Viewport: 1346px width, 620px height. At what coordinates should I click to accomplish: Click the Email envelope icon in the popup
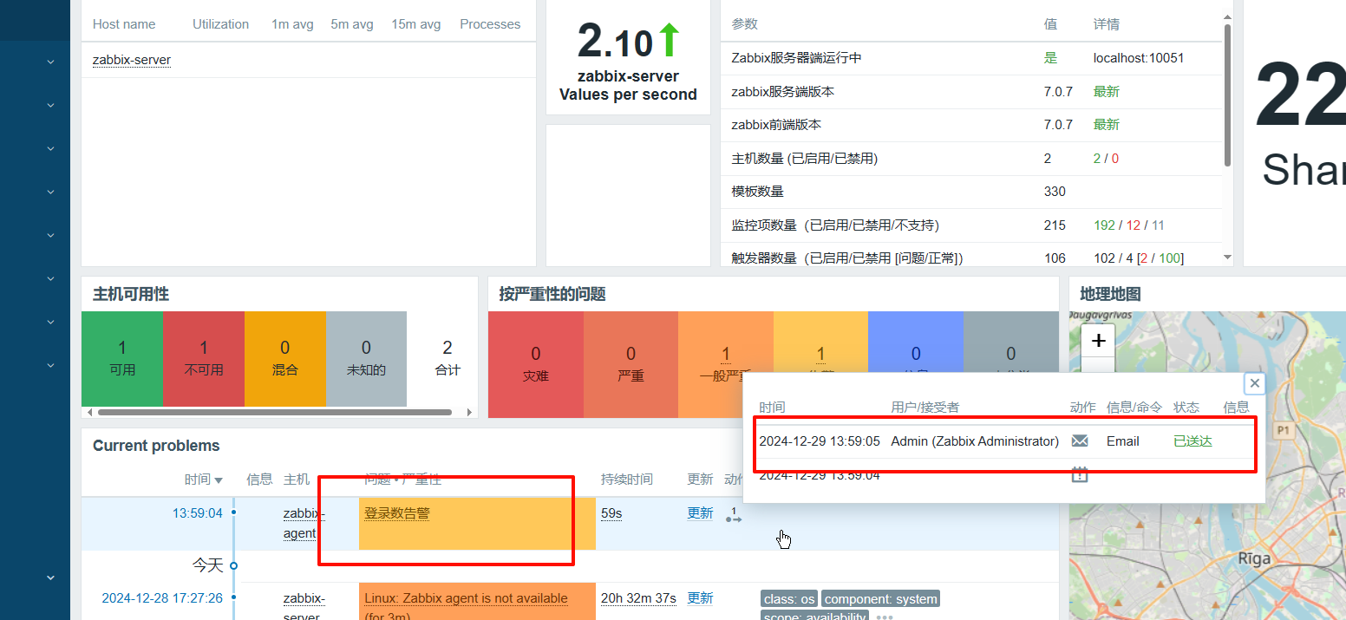(x=1080, y=441)
